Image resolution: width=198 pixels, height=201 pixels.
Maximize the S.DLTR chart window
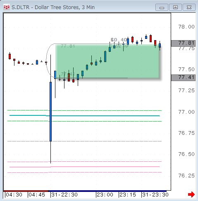click(175, 7)
